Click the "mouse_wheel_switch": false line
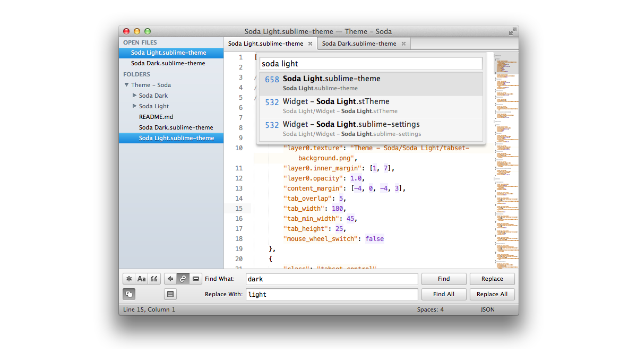 [333, 239]
